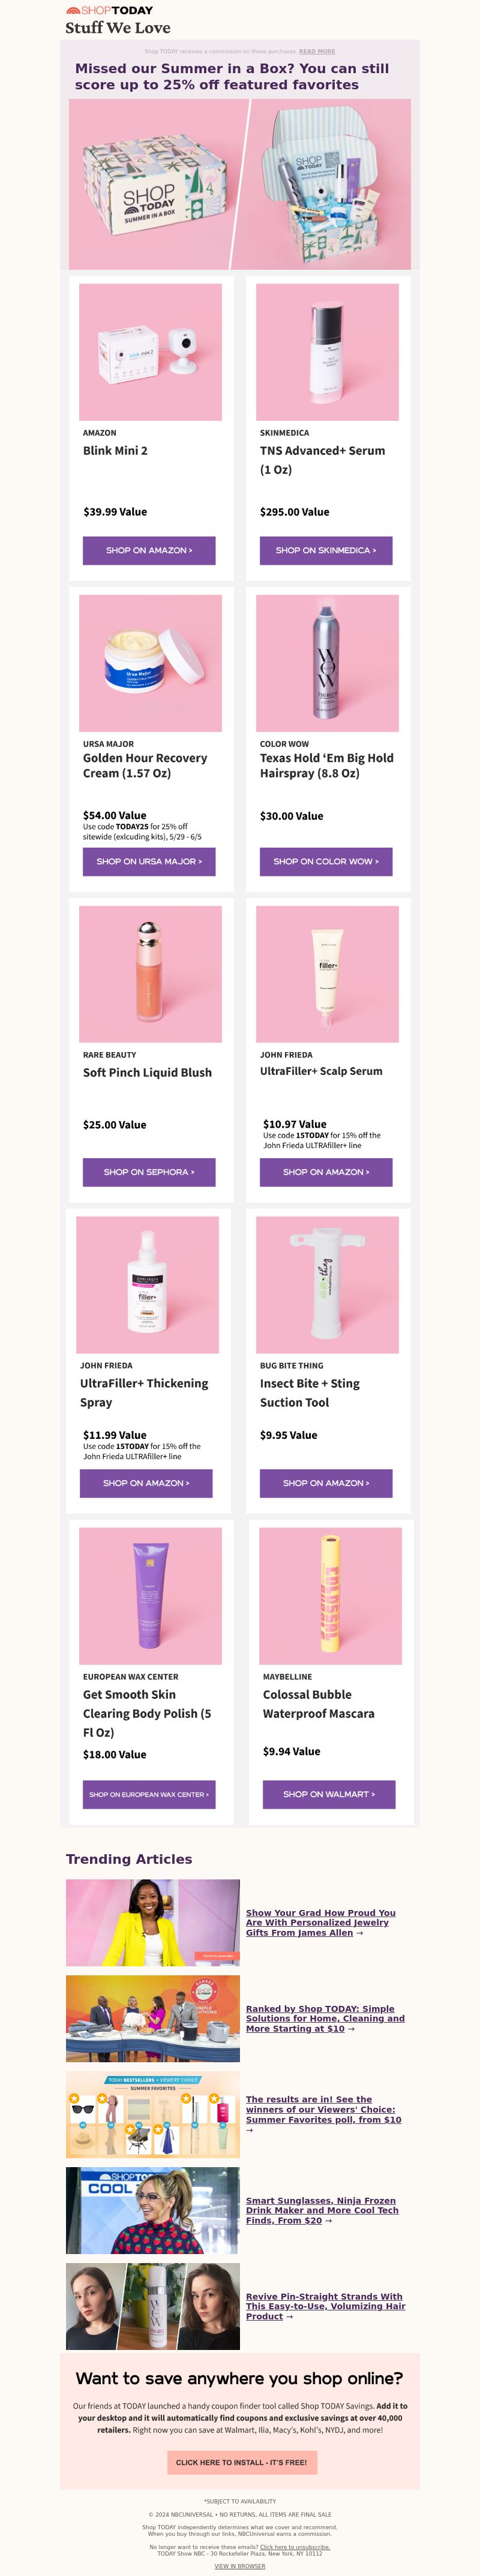Click the Colossal Bubble Mascara product image
Image resolution: width=480 pixels, height=2576 pixels.
click(x=330, y=1596)
